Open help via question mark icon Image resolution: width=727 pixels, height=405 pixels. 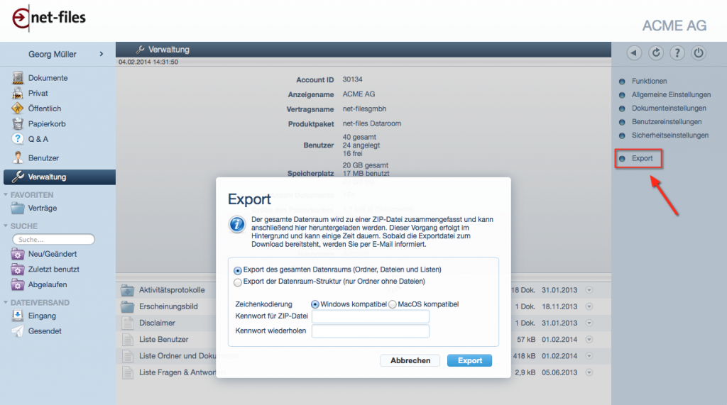(x=677, y=53)
